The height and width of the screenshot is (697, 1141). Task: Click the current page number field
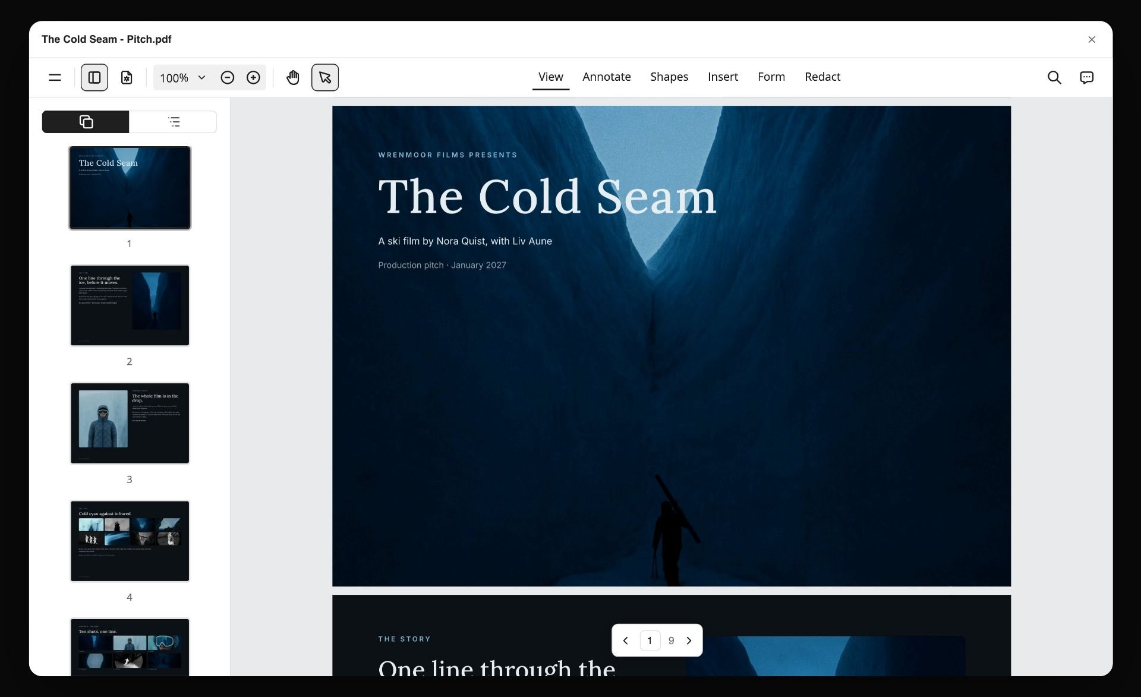pyautogui.click(x=650, y=641)
